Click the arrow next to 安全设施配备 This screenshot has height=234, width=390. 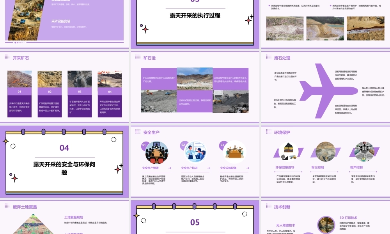[x=248, y=168]
